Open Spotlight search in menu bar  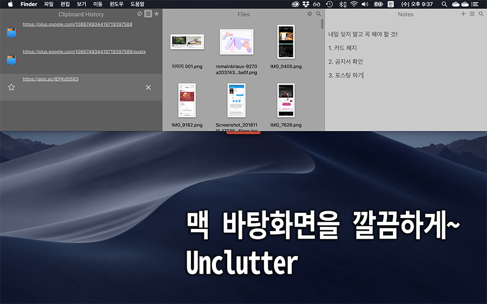444,4
